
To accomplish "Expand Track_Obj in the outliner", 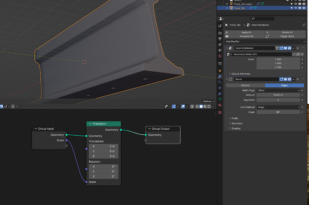I will click(227, 8).
